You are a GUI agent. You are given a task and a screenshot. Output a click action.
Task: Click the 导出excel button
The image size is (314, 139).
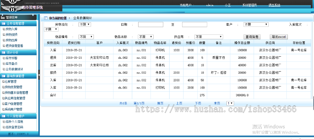(x=279, y=37)
